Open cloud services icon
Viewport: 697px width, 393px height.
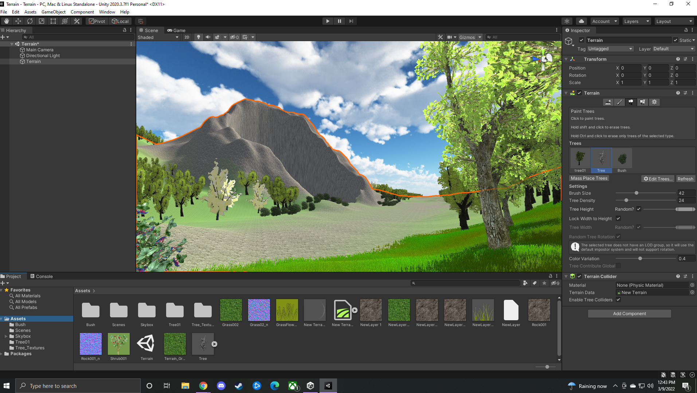[x=582, y=21]
